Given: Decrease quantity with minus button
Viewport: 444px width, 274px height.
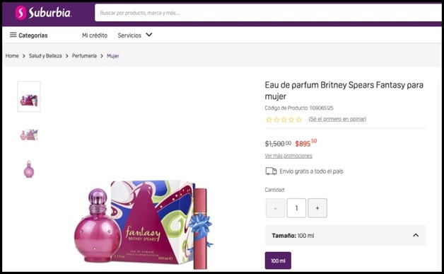Looking at the screenshot, I should point(276,208).
